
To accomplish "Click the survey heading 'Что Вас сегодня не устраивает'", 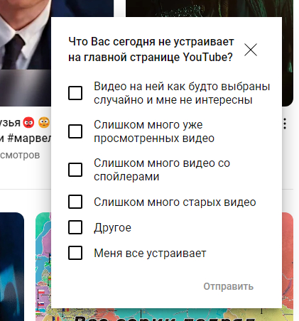I will pyautogui.click(x=151, y=42).
